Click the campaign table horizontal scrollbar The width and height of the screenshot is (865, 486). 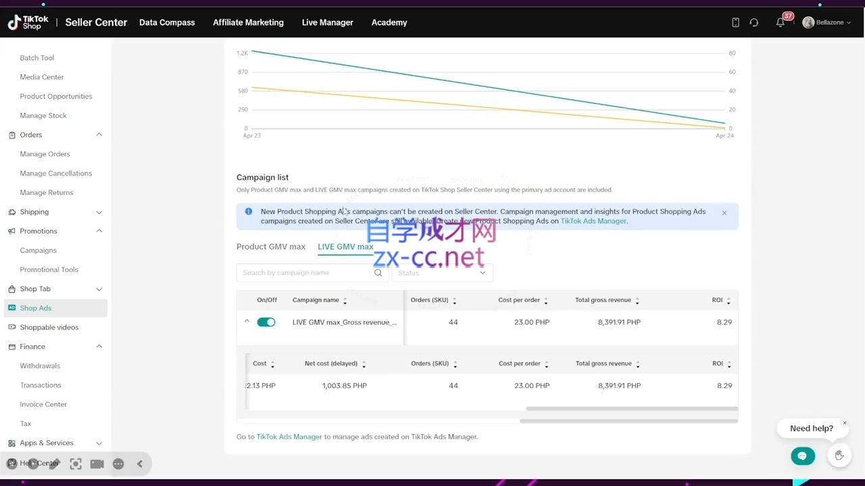[x=628, y=421]
